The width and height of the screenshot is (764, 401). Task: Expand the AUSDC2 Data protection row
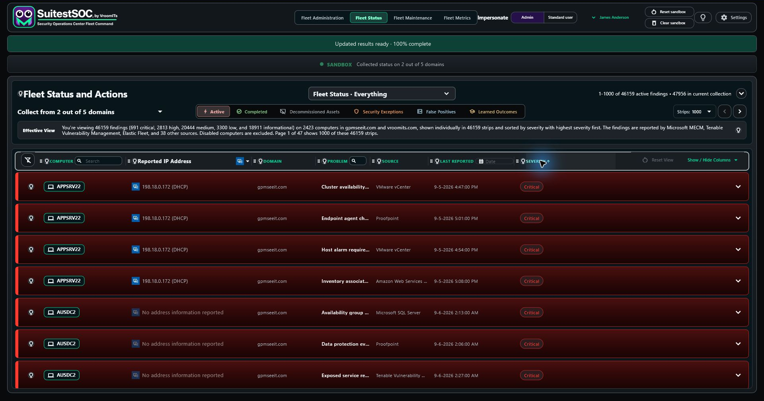(x=738, y=344)
